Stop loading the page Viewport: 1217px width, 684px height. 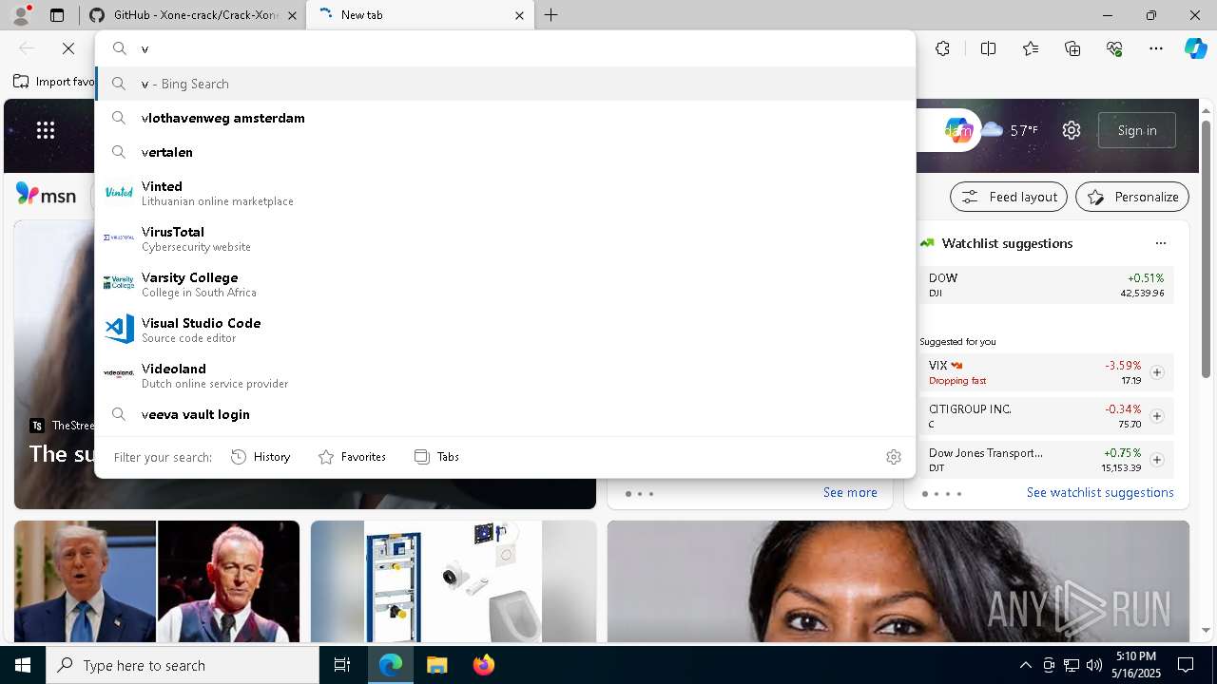tap(68, 48)
